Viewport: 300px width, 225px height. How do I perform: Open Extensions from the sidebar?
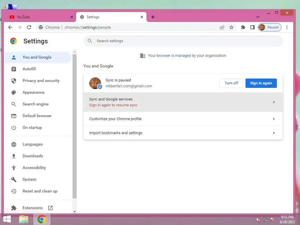(x=38, y=208)
